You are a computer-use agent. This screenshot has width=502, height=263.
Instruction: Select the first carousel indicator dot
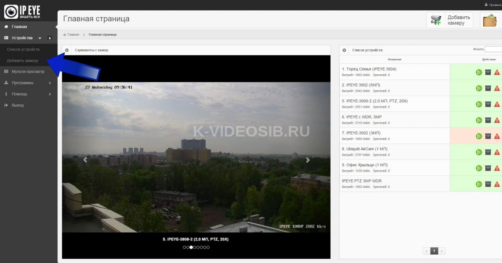click(184, 247)
